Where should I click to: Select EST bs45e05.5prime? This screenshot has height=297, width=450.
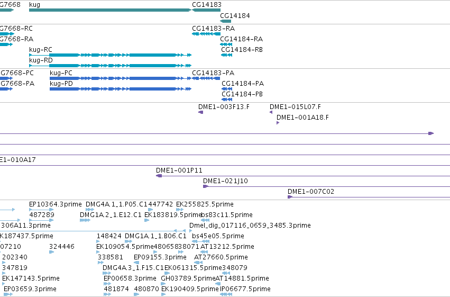tap(200, 241)
